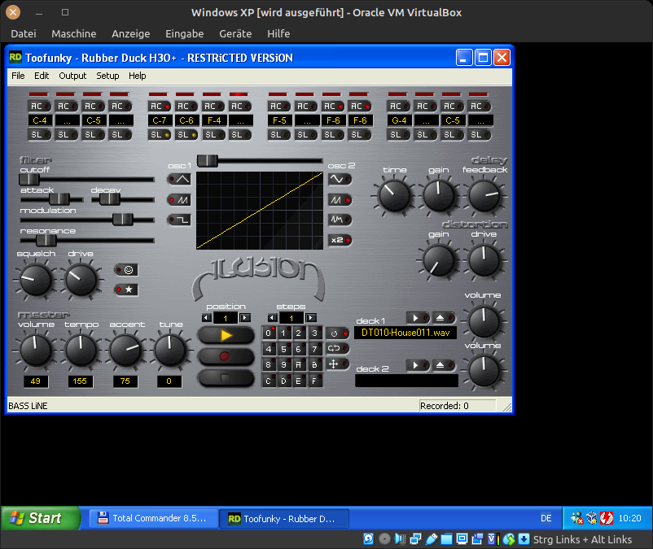Toggle the star button near drive knob

tap(126, 290)
